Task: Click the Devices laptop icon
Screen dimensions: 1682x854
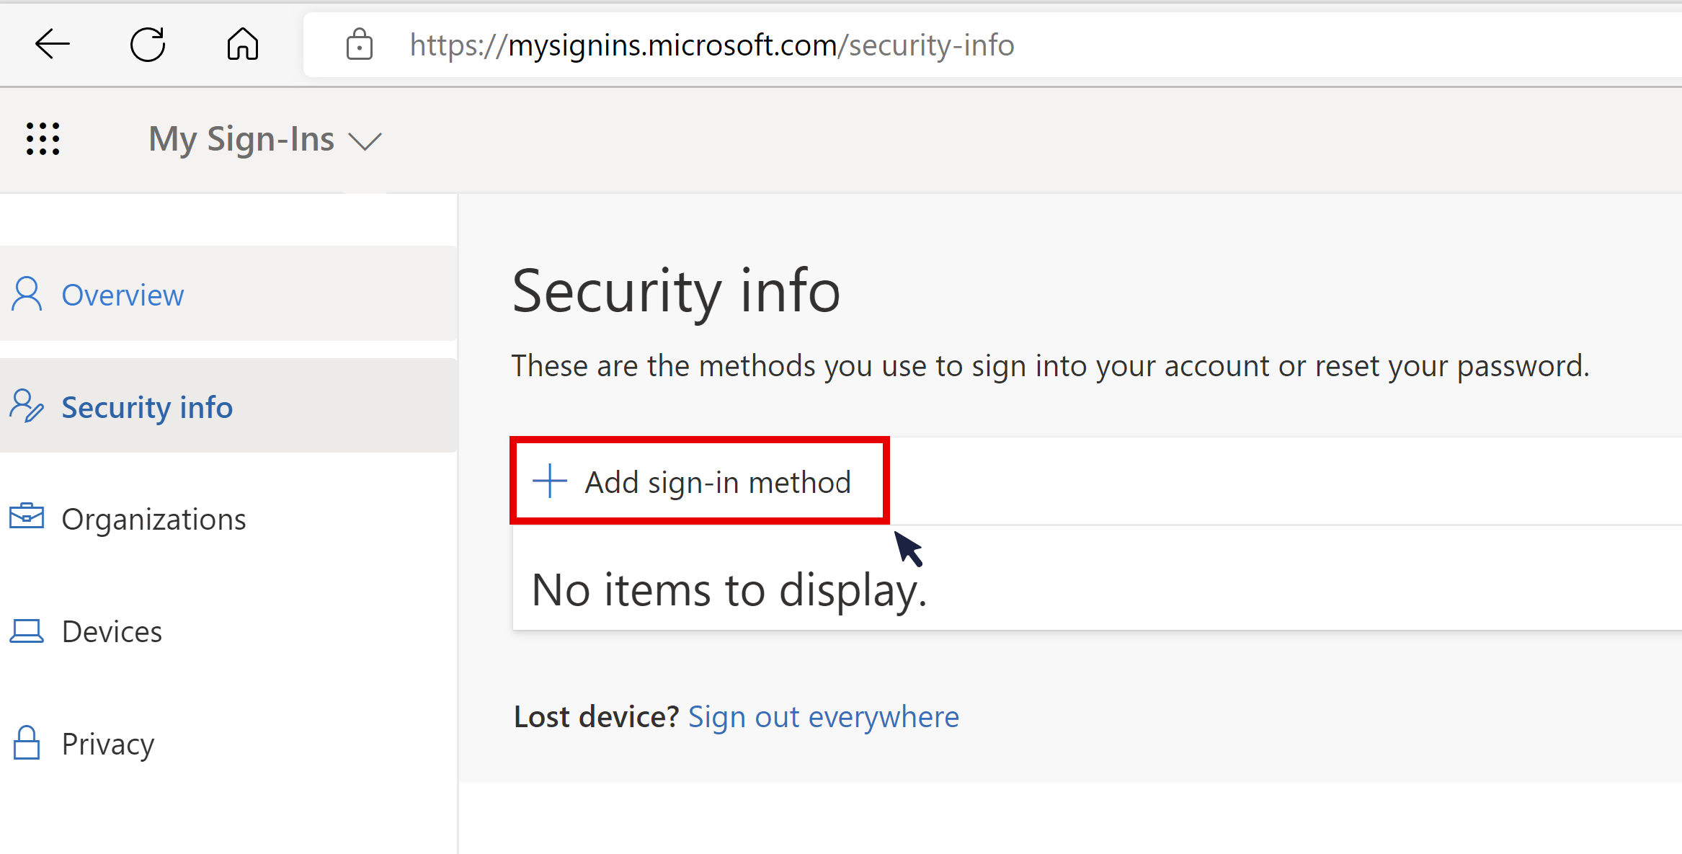Action: coord(27,631)
